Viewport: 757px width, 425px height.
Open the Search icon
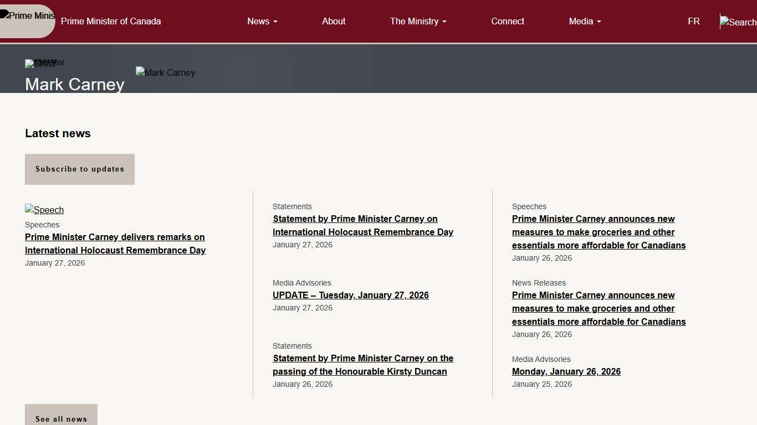(x=738, y=22)
